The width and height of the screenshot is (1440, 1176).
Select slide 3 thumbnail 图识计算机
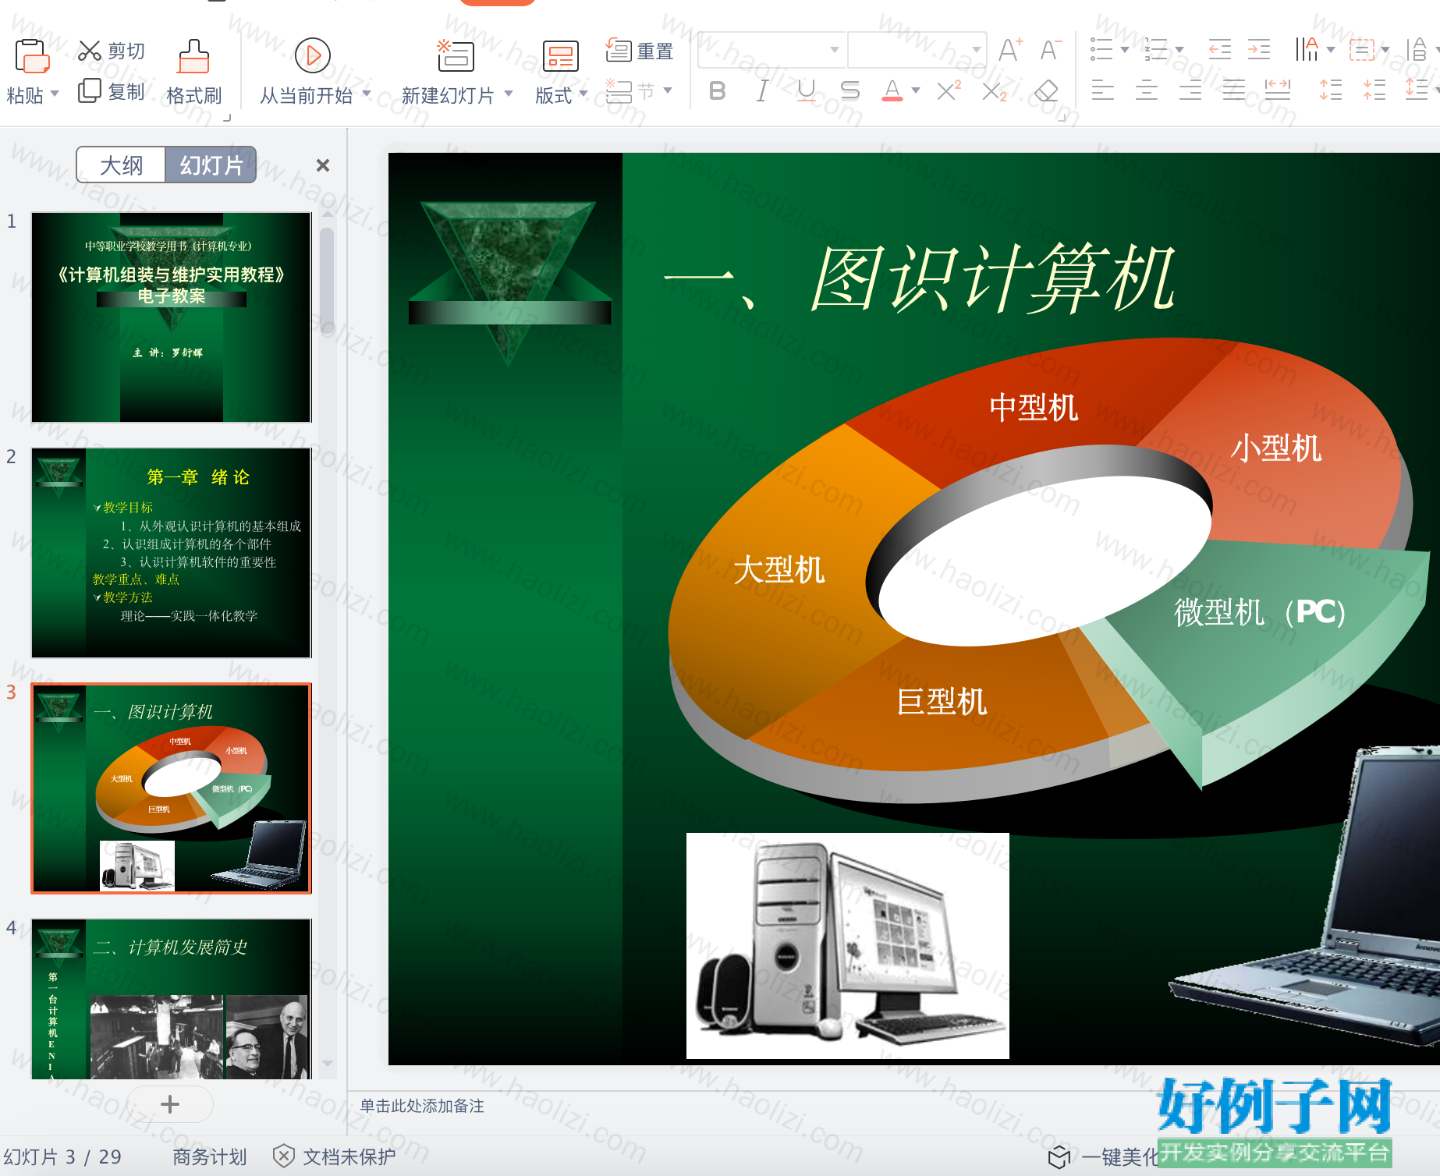pos(171,788)
